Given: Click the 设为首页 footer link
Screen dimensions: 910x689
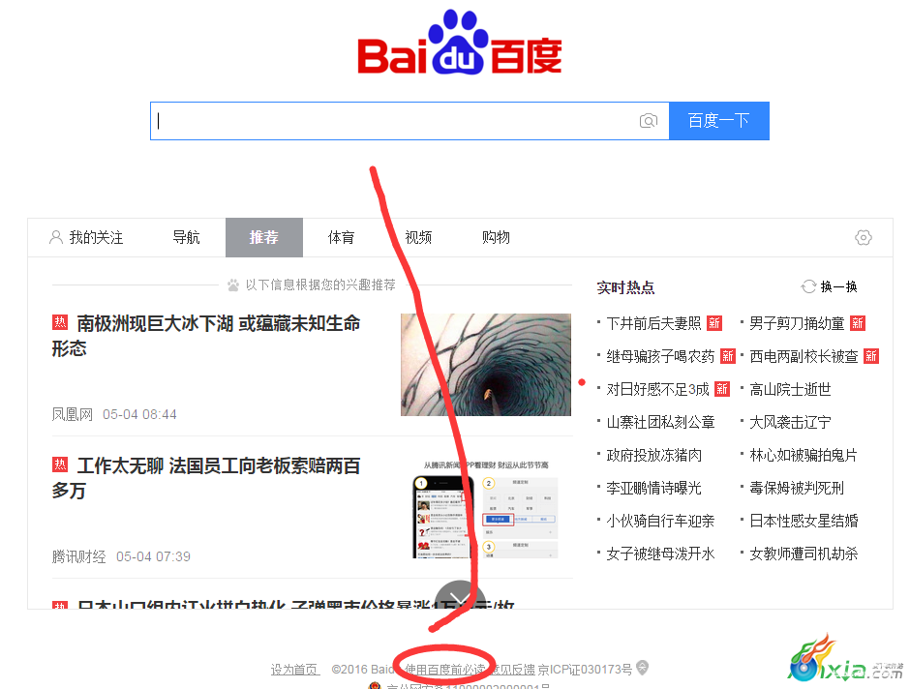Looking at the screenshot, I should (295, 670).
